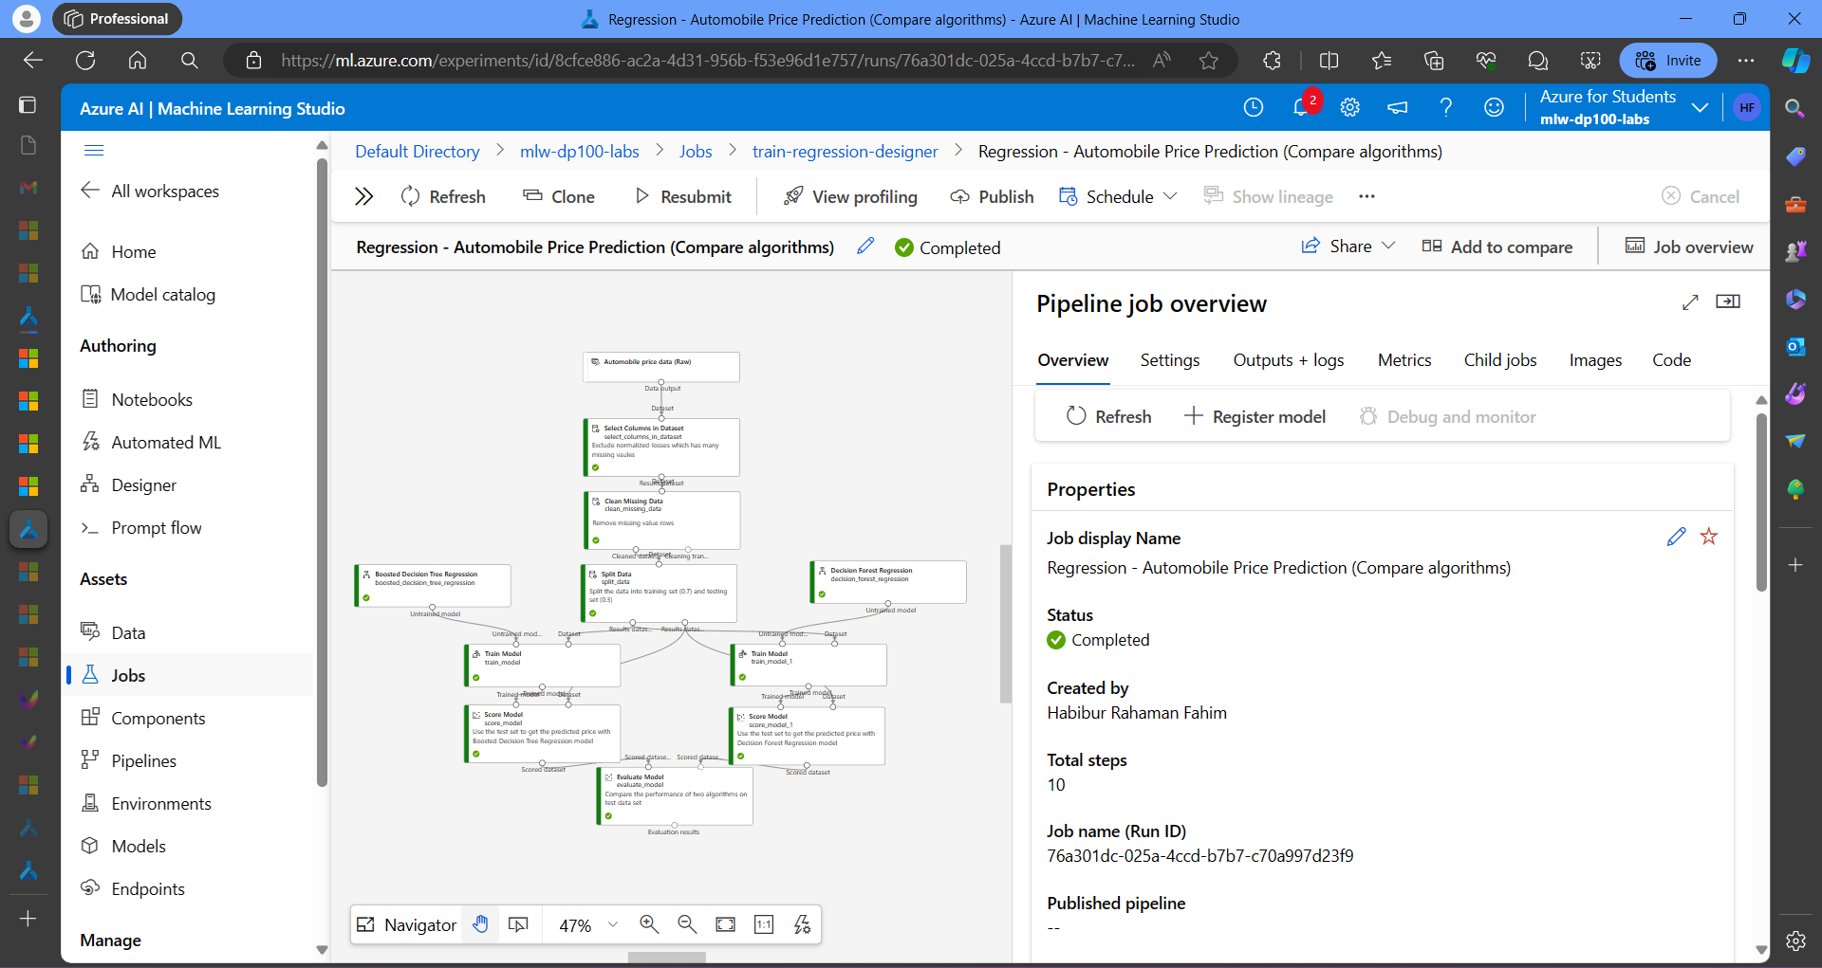Mark the job as favorite with star

point(1709,537)
